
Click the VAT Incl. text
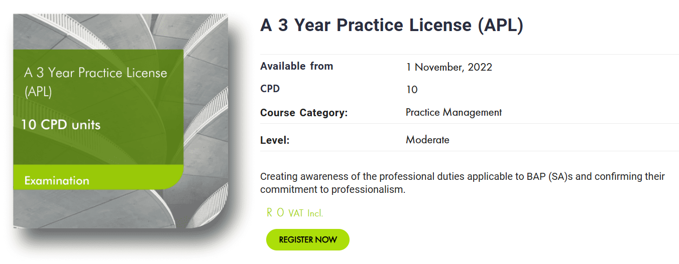pos(306,213)
